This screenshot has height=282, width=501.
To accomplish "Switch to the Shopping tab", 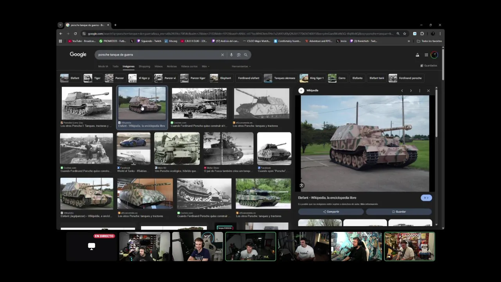I will click(x=144, y=67).
